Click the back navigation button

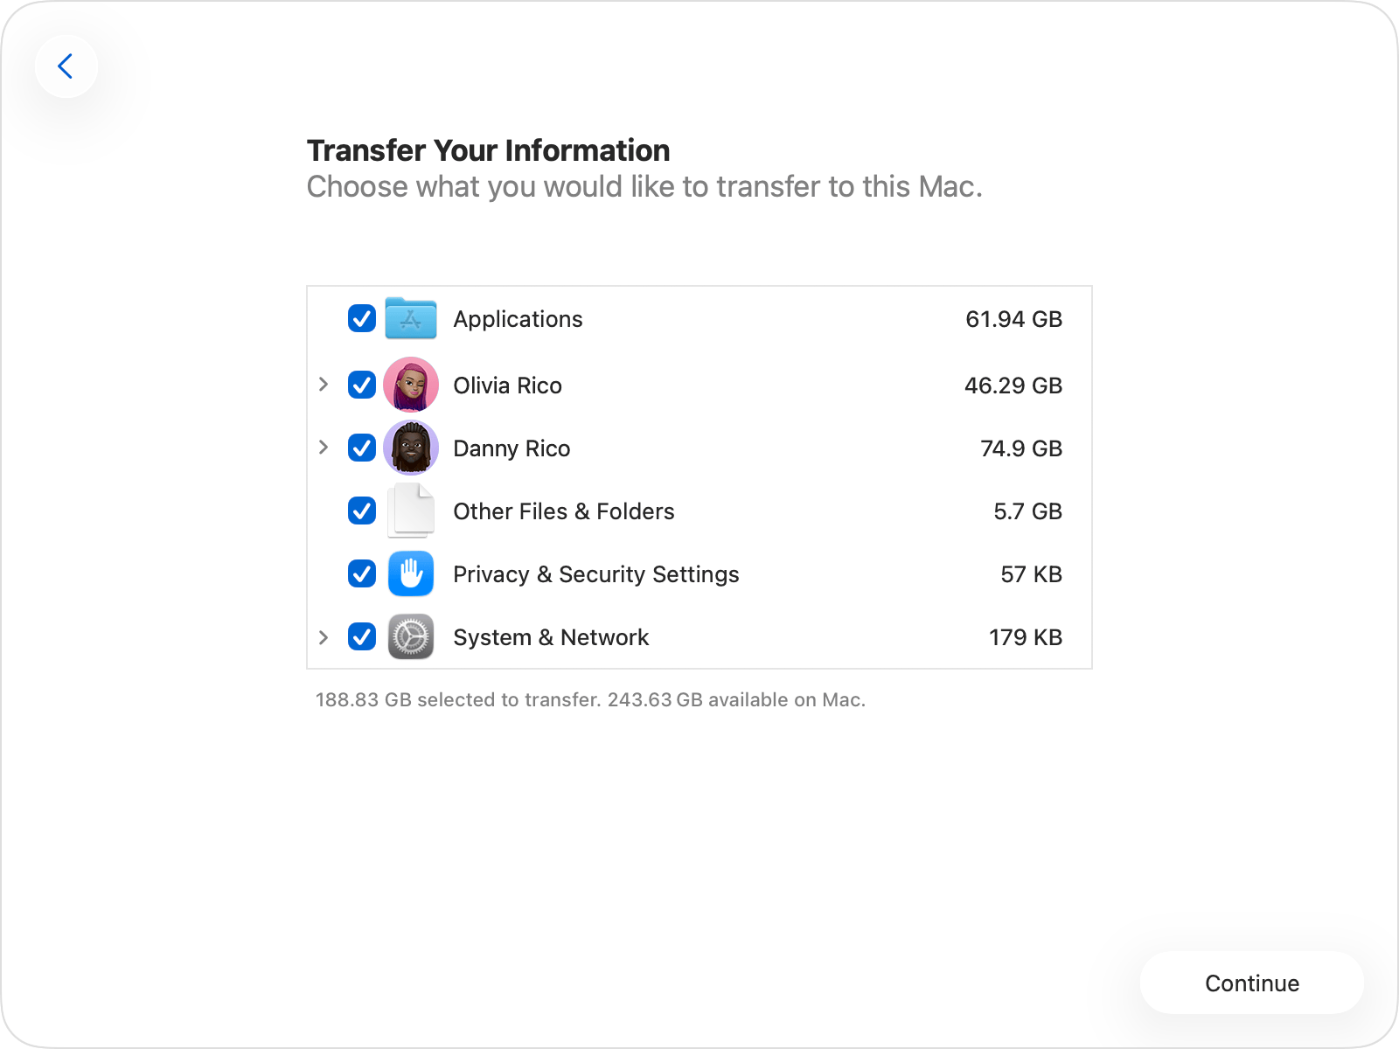click(x=66, y=66)
